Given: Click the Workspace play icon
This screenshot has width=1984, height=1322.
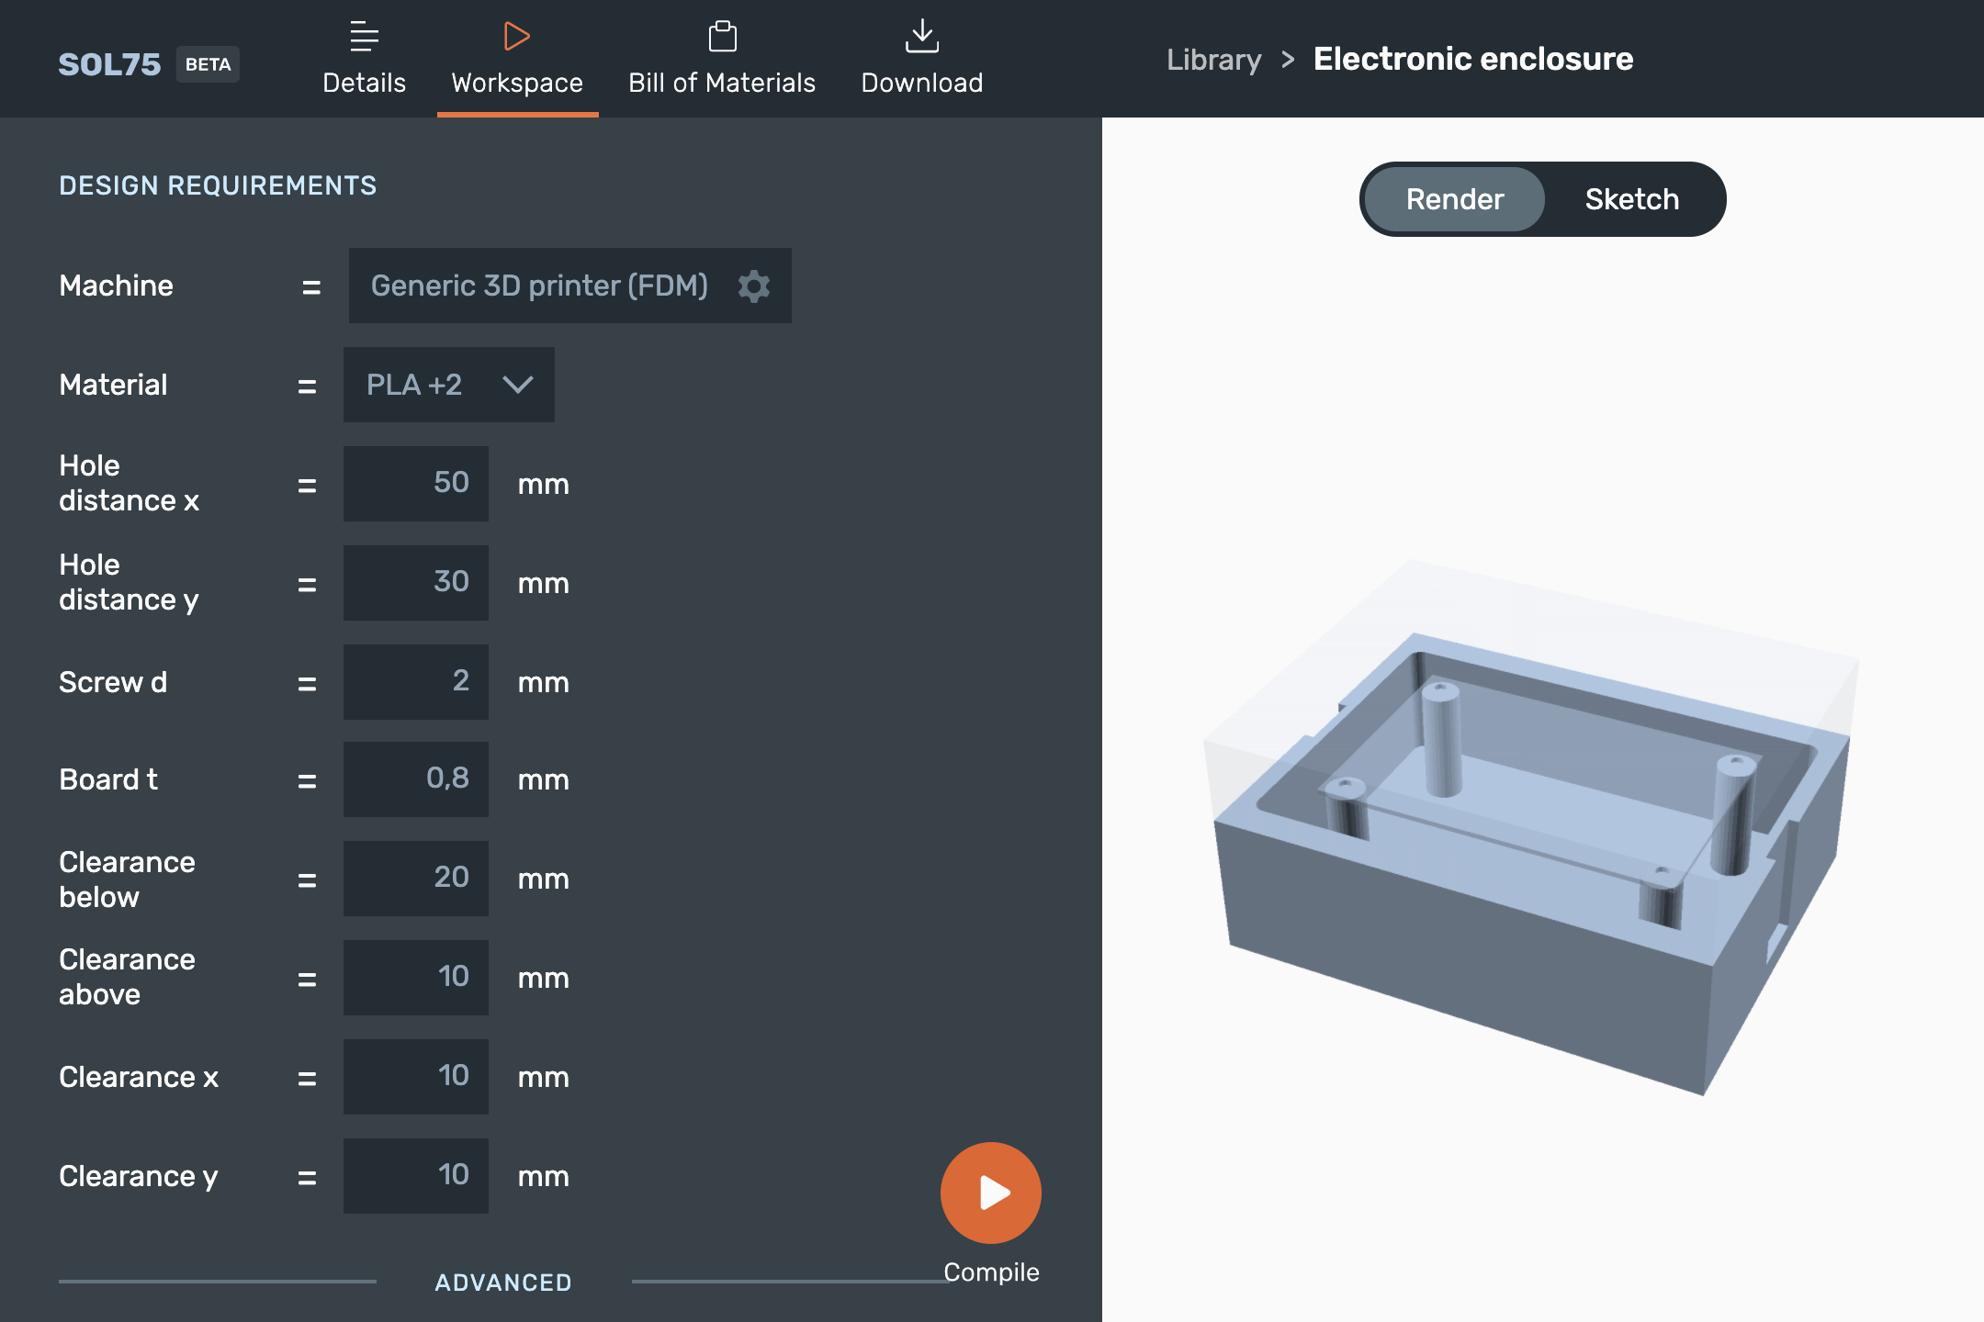Looking at the screenshot, I should tap(516, 37).
